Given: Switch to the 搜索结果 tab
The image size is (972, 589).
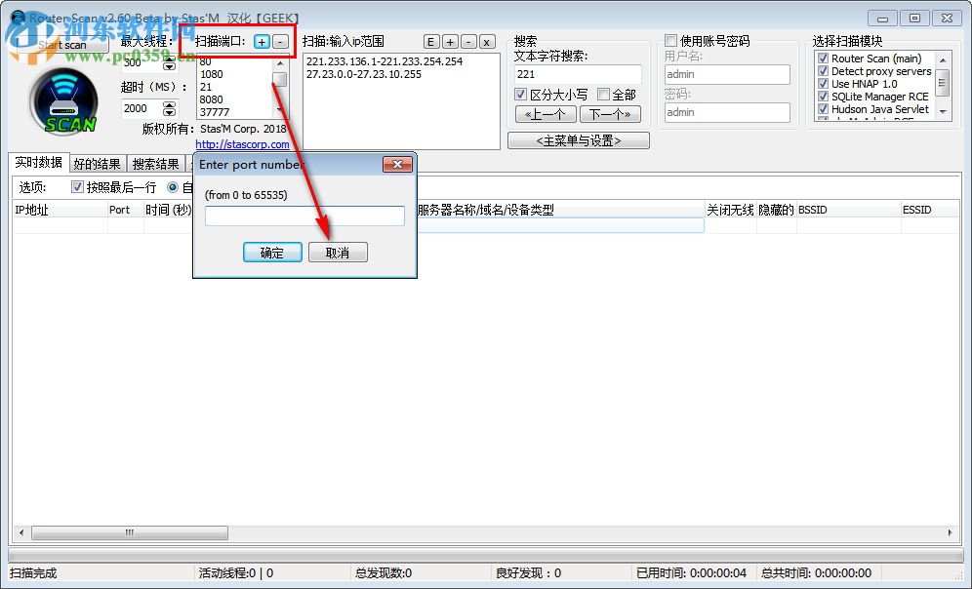Looking at the screenshot, I should pyautogui.click(x=156, y=163).
